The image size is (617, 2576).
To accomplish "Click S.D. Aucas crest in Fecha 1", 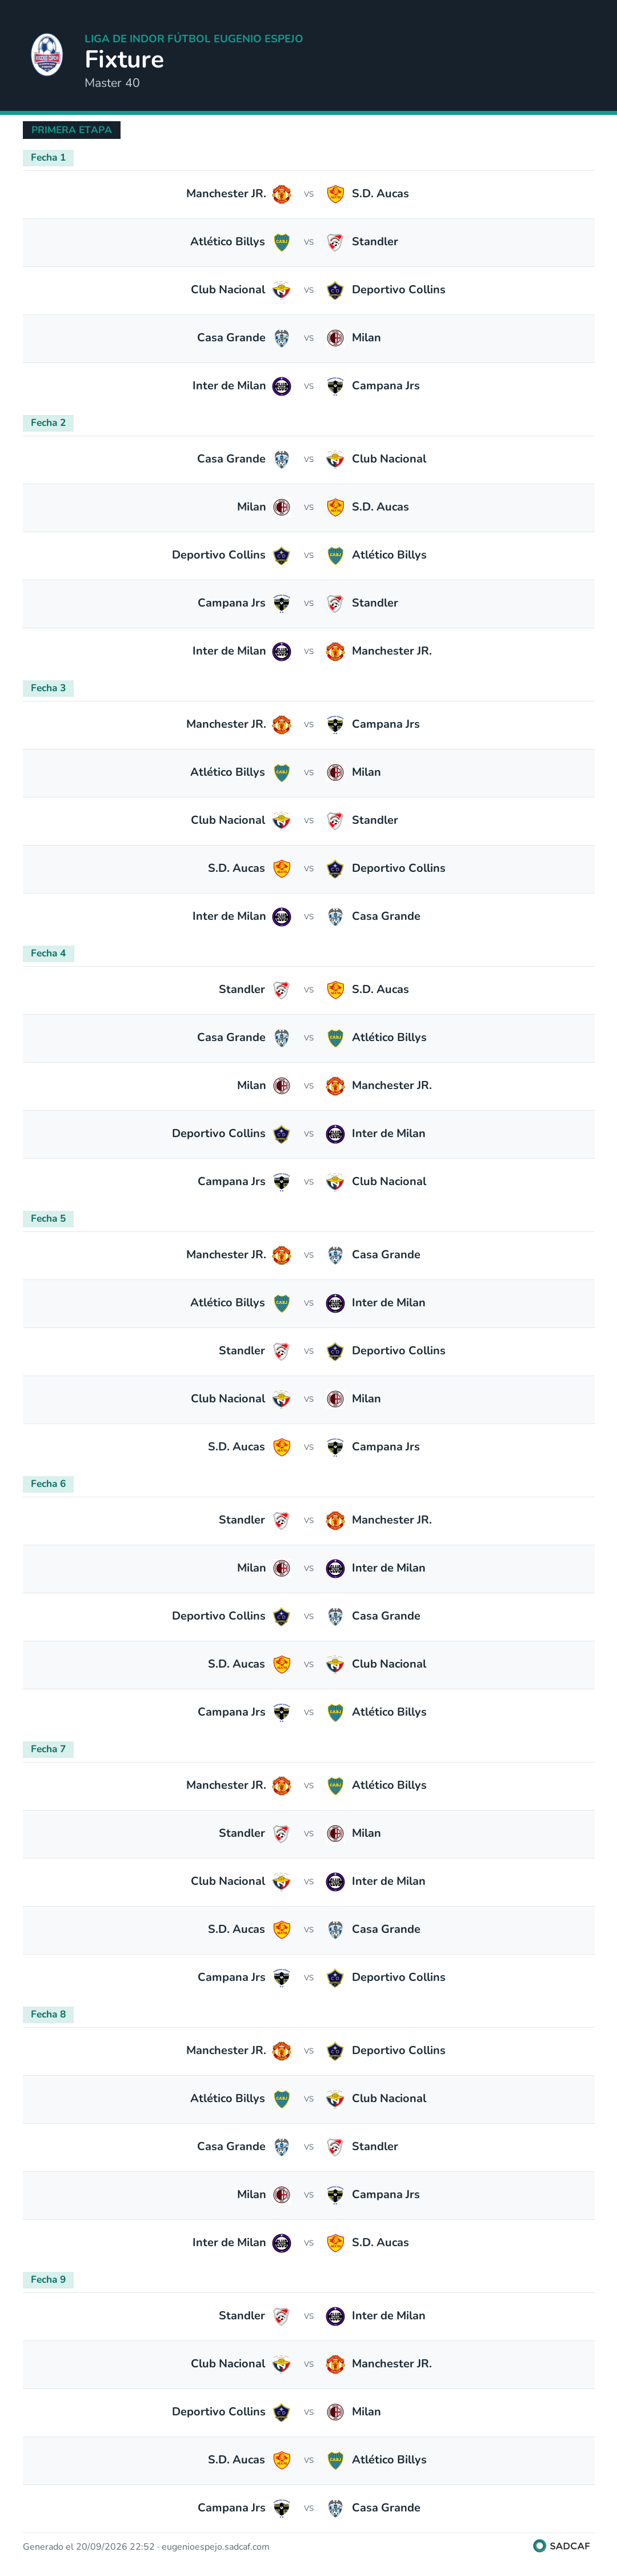I will point(335,194).
